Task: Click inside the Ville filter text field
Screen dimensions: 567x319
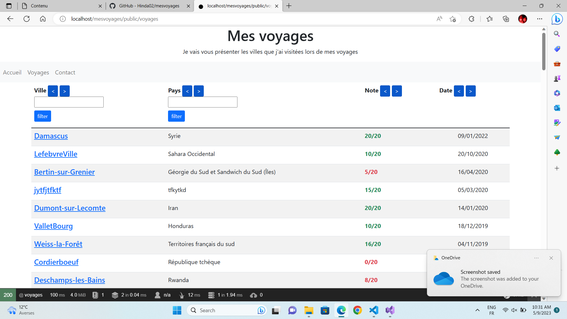Action: point(69,102)
